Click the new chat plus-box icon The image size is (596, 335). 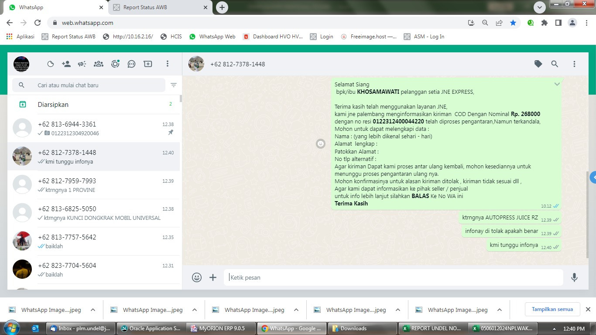tap(148, 64)
